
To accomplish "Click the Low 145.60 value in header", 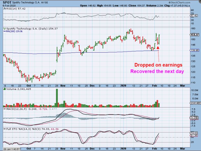I will (x=120, y=6).
